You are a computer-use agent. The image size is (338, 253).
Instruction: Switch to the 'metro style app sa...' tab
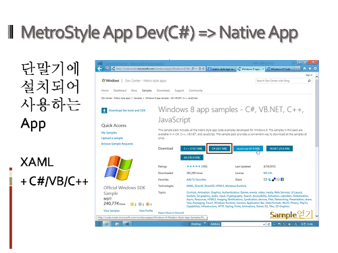pyautogui.click(x=221, y=69)
